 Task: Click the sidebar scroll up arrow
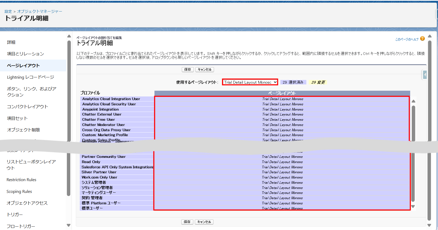click(x=69, y=36)
